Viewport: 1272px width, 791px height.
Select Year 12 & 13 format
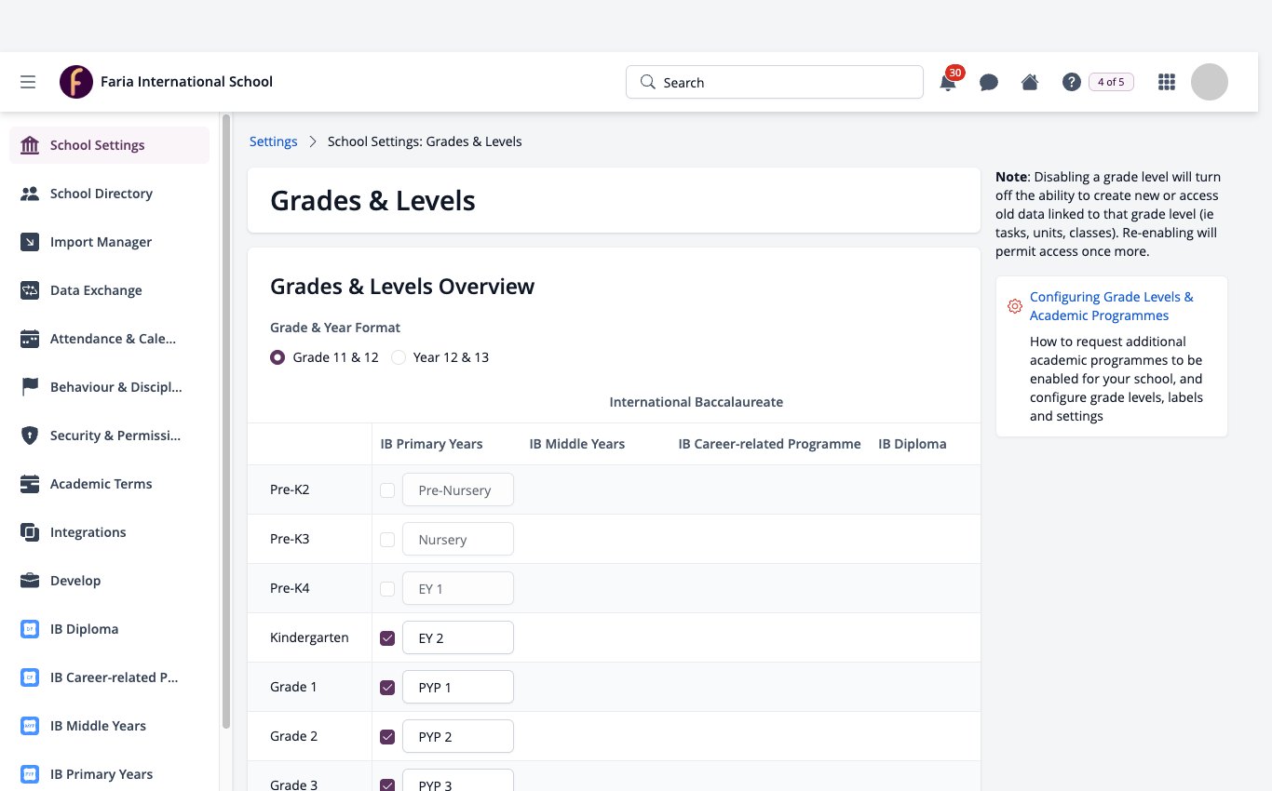click(x=399, y=357)
